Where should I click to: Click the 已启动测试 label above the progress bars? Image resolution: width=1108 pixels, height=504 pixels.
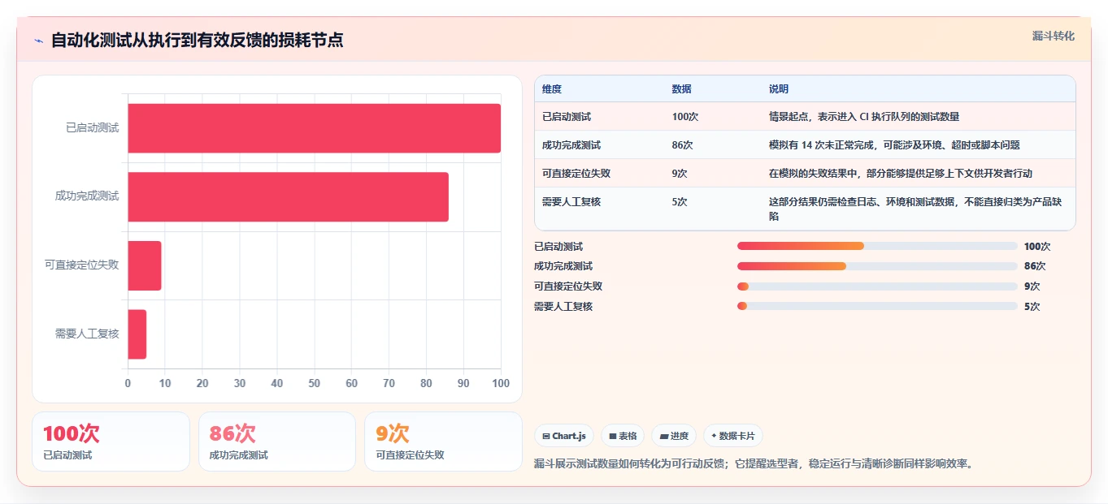point(558,246)
